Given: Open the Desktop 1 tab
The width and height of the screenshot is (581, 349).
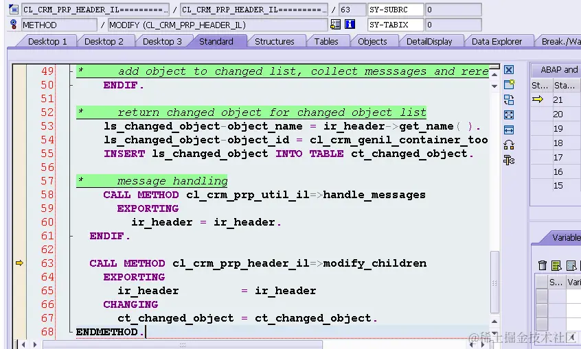Looking at the screenshot, I should [47, 41].
